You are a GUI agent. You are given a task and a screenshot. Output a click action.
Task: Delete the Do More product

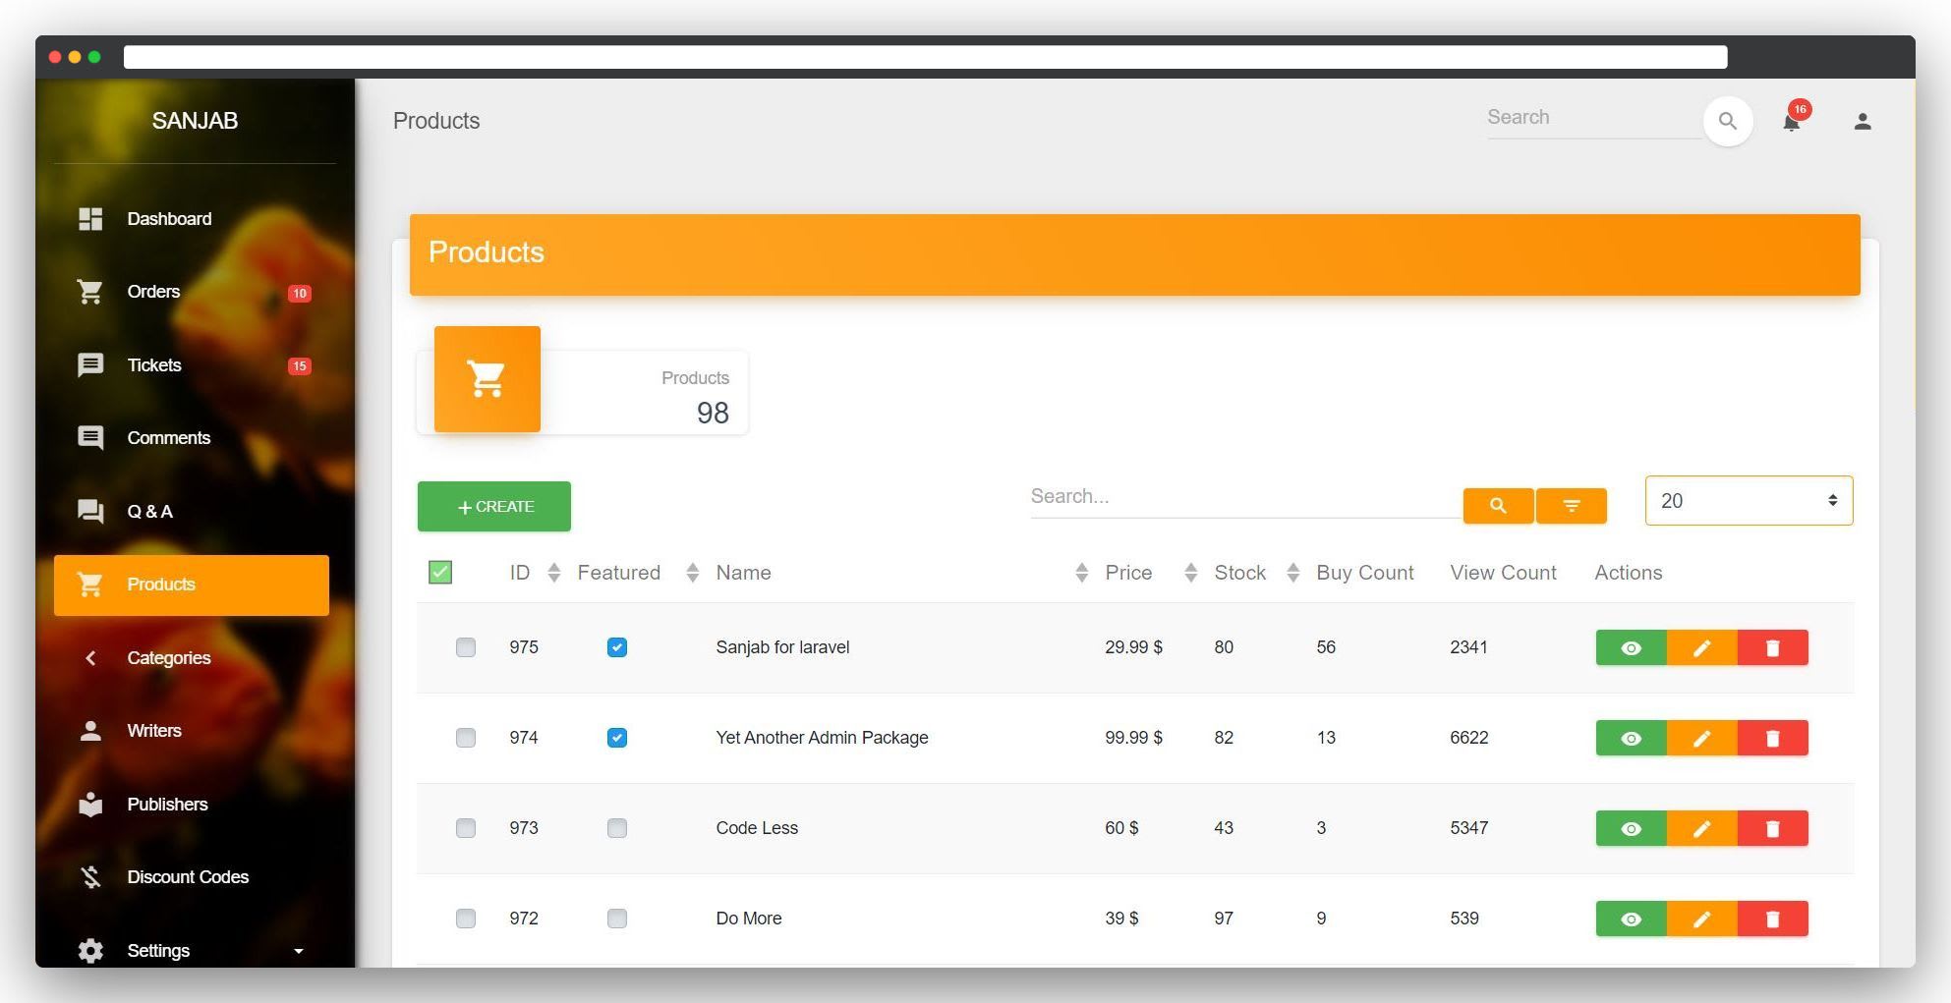tap(1772, 919)
